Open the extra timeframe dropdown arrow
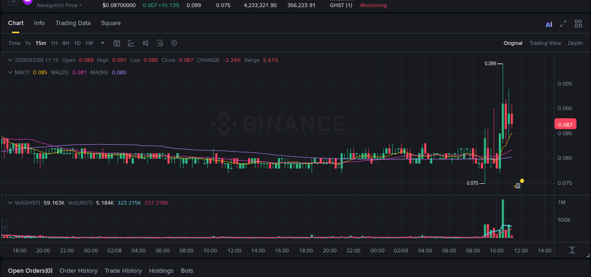This screenshot has width=591, height=277. [102, 43]
